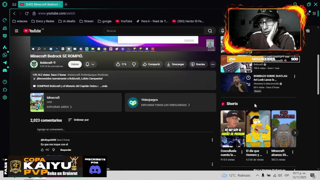Image resolution: width=320 pixels, height=180 pixels.
Task: Open the Opera GX main menu logo
Action: pos(5,4)
